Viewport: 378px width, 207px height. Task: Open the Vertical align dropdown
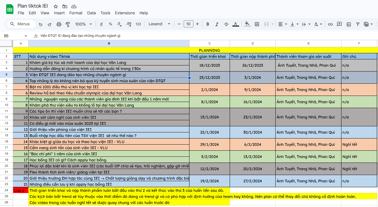click(x=295, y=24)
